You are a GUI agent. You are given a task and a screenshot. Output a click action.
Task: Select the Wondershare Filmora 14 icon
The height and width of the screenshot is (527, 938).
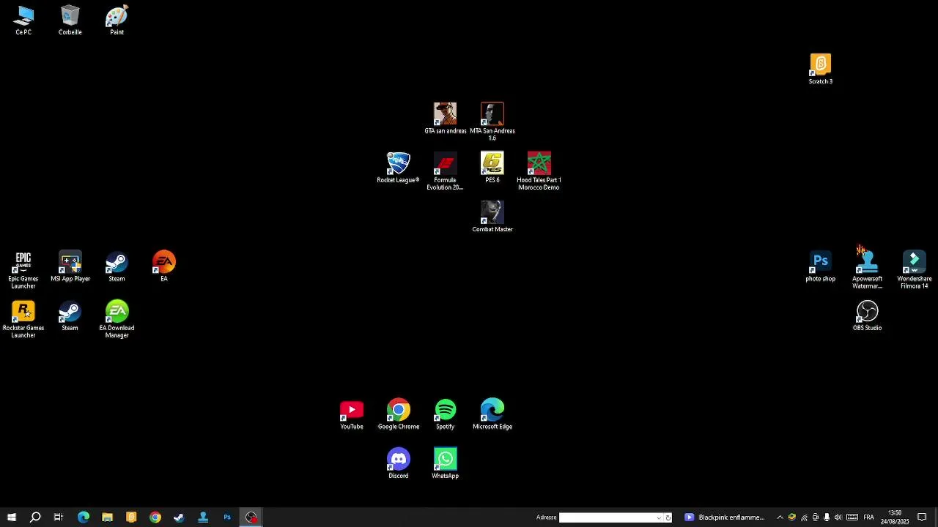[915, 270]
